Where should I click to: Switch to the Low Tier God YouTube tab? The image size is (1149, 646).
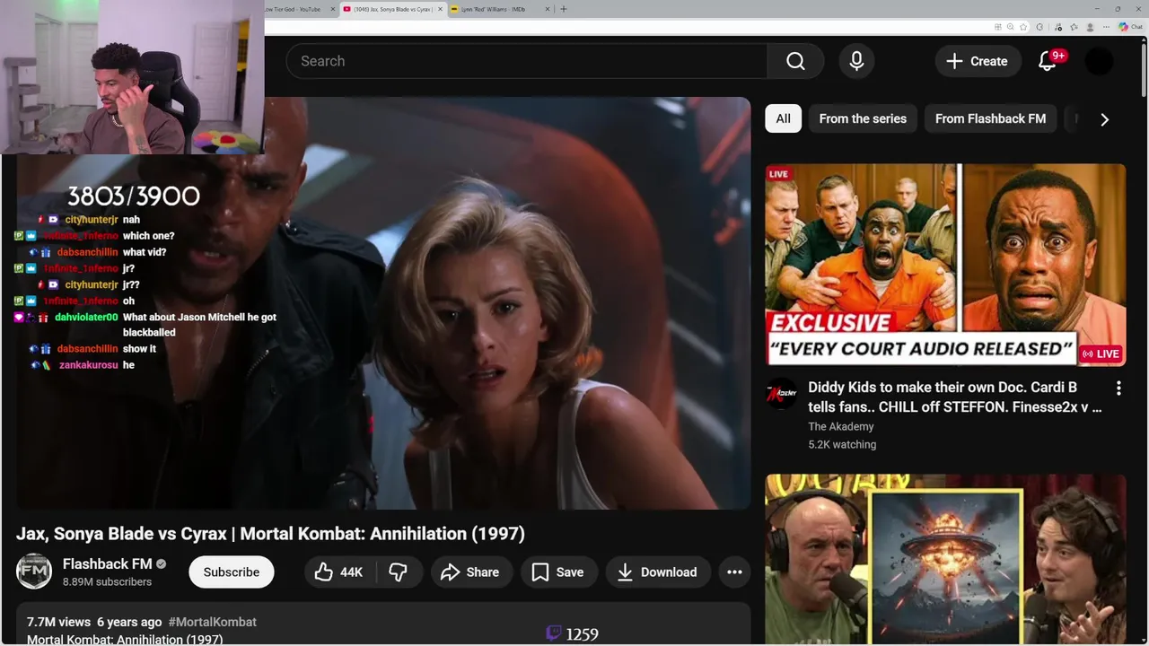pos(297,9)
